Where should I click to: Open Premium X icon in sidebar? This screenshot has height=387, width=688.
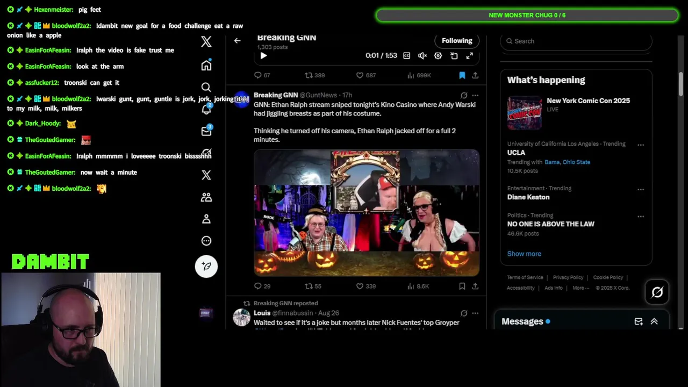tap(206, 175)
